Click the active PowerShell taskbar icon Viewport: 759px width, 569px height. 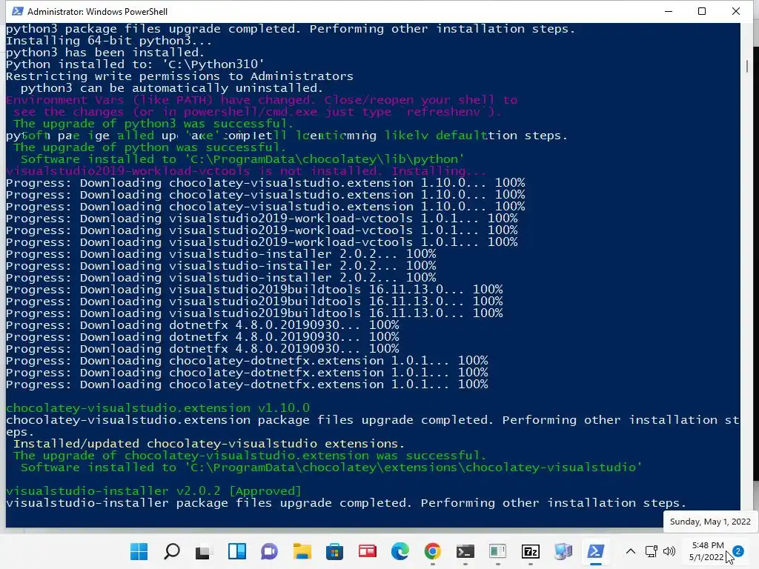595,551
